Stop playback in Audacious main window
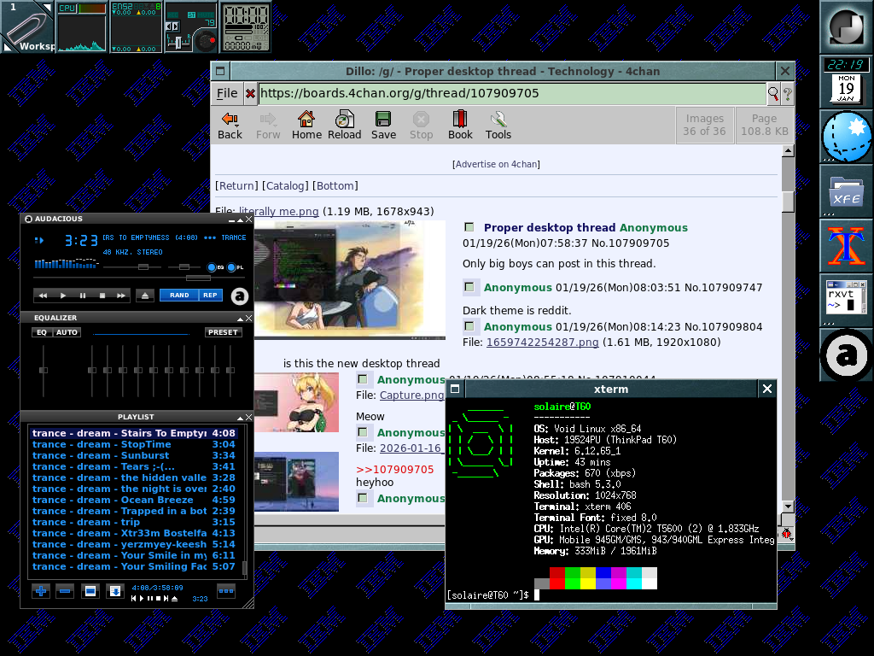The width and height of the screenshot is (874, 656). 102,296
